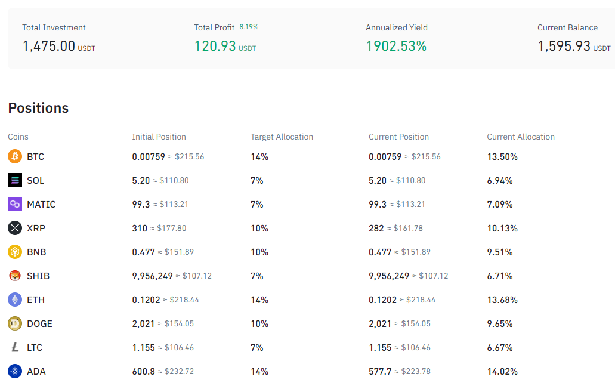Screen dimensions: 615x389
Task: Select the ETH coin name
Action: coord(36,300)
